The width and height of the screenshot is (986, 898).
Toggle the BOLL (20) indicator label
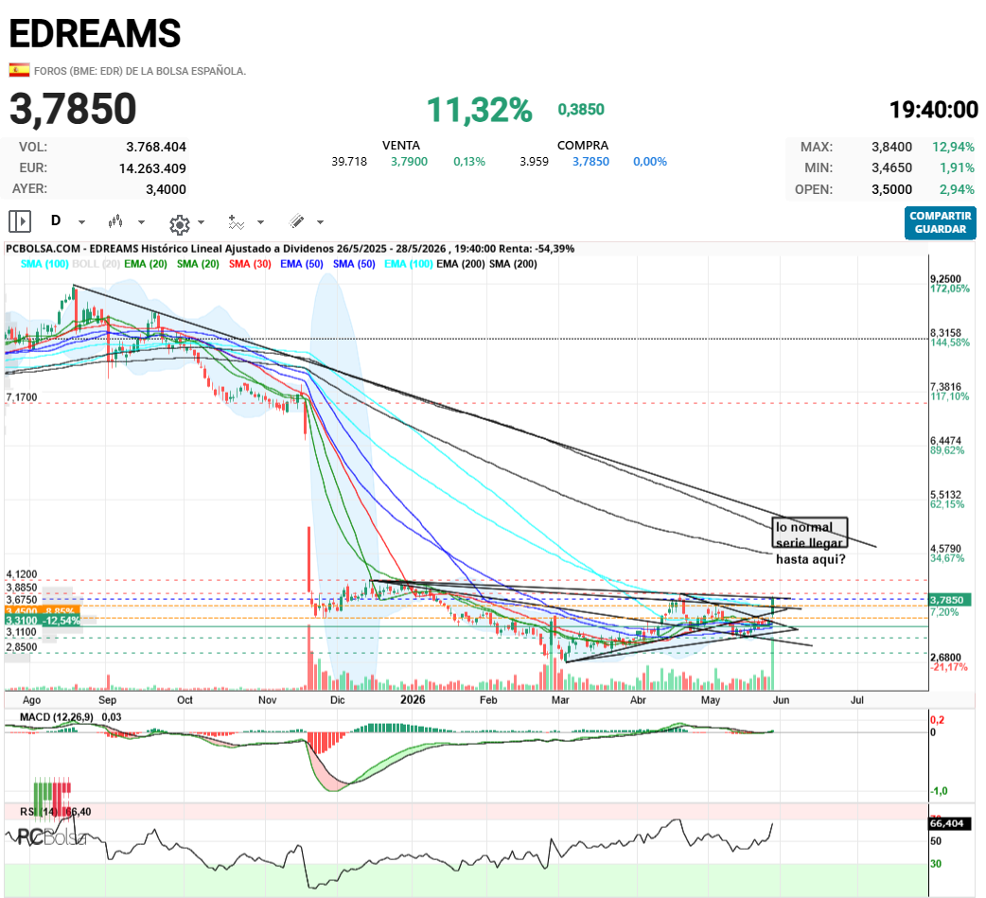(x=97, y=264)
